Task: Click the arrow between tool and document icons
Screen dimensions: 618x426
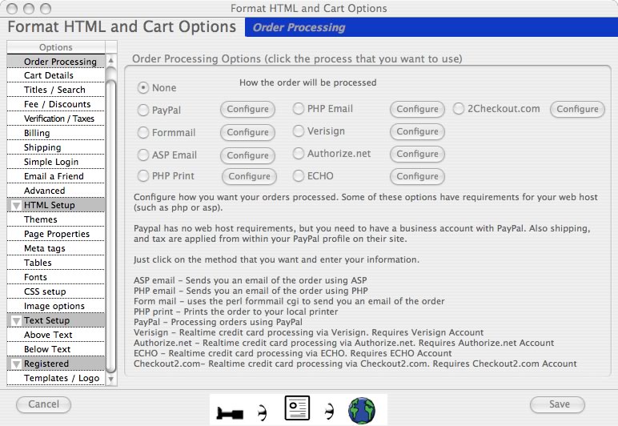Action: (x=262, y=412)
